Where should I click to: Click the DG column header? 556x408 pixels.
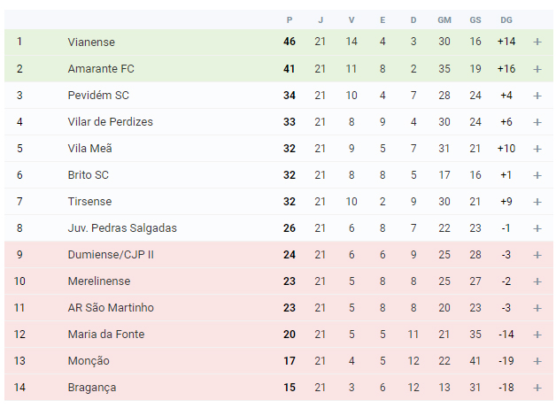506,20
